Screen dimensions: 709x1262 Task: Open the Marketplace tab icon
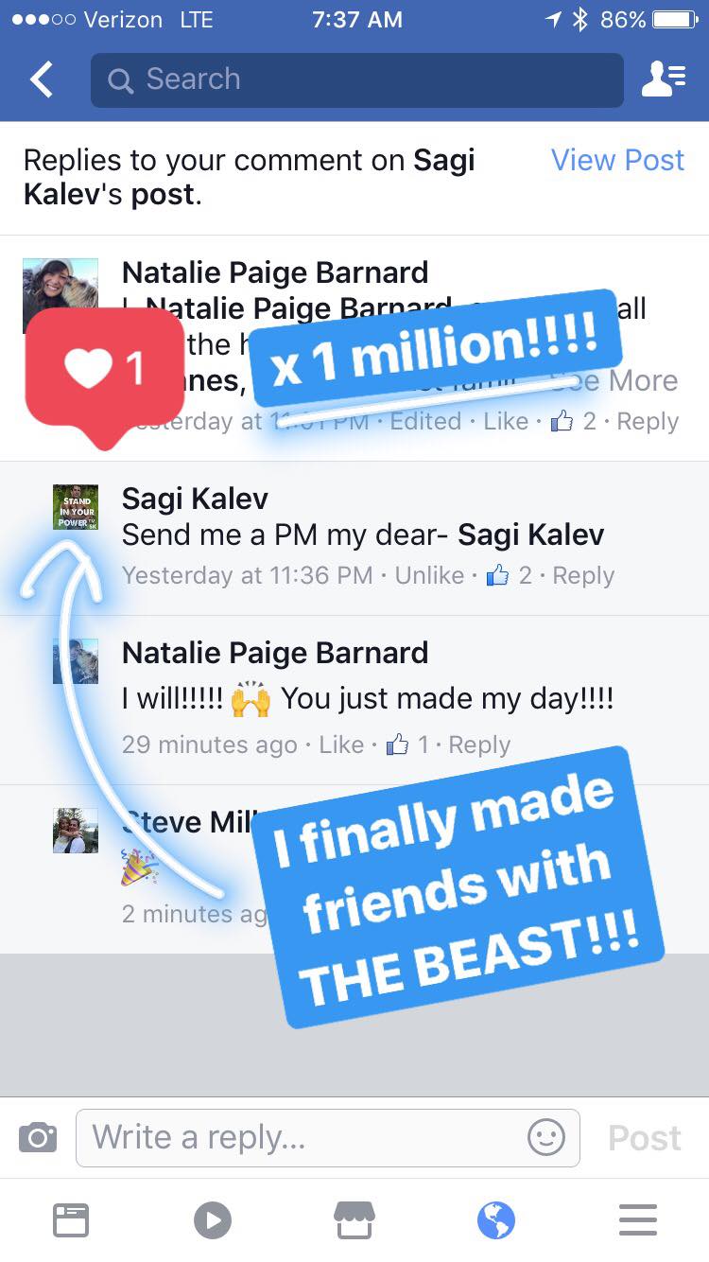[354, 1220]
